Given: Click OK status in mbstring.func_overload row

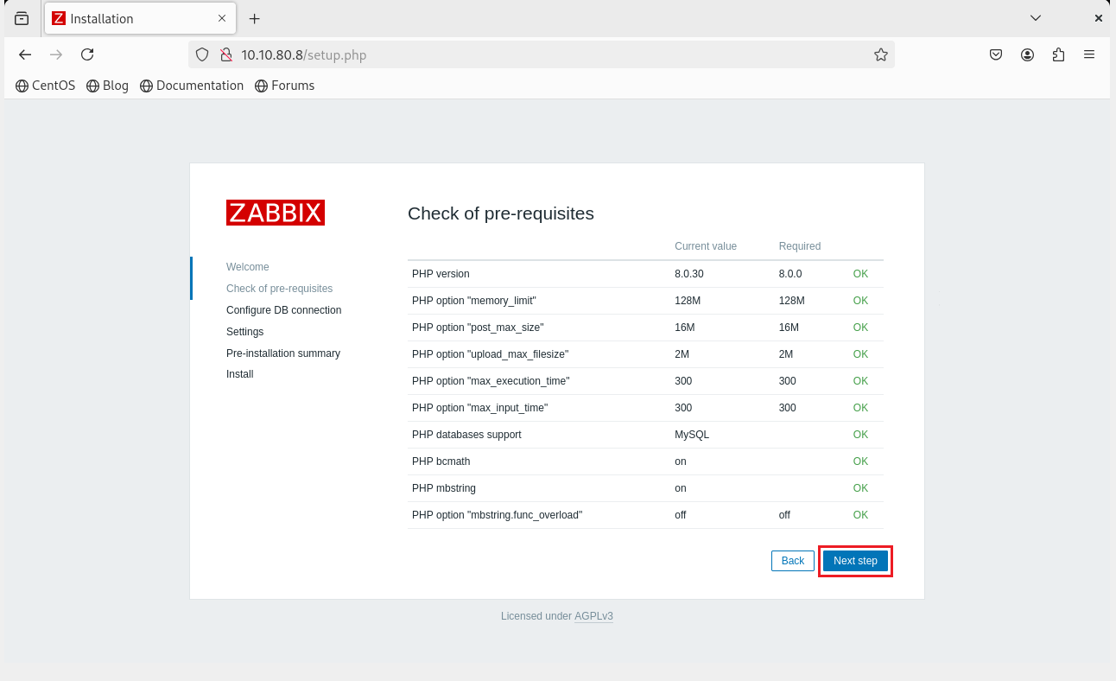Looking at the screenshot, I should [x=860, y=515].
